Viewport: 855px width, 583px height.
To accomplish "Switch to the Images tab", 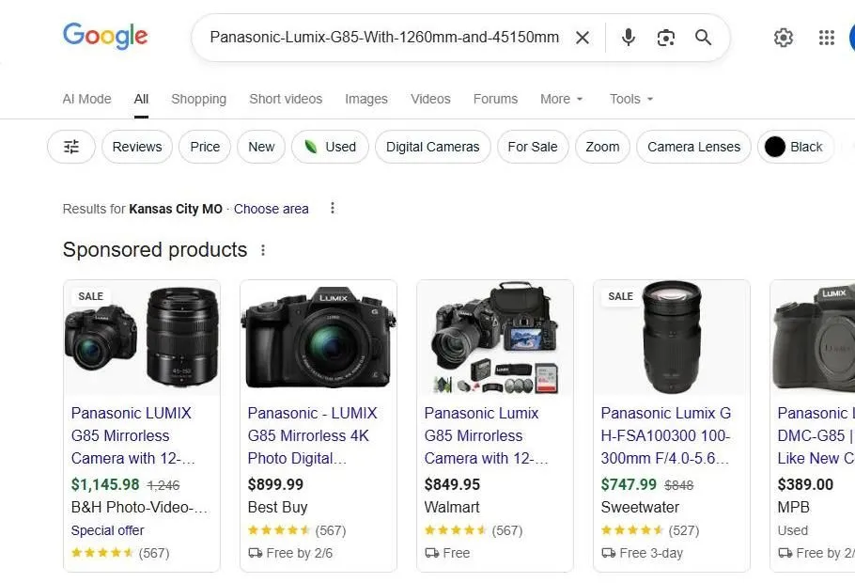I will [x=365, y=99].
